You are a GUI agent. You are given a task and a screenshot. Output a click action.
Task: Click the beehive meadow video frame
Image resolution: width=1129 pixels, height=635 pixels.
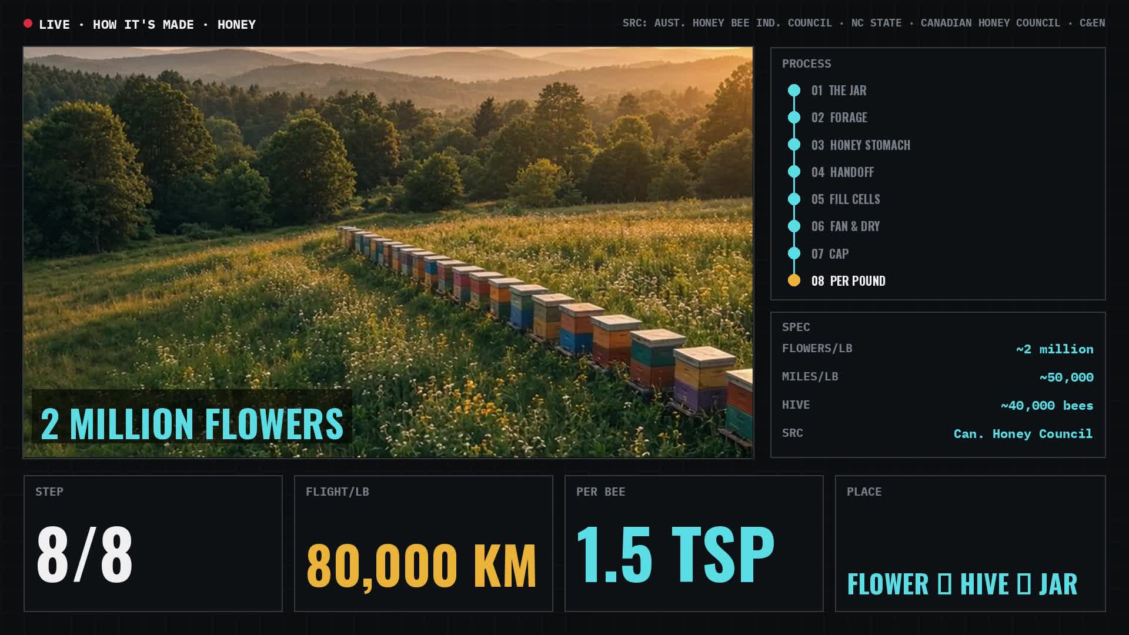tap(388, 252)
